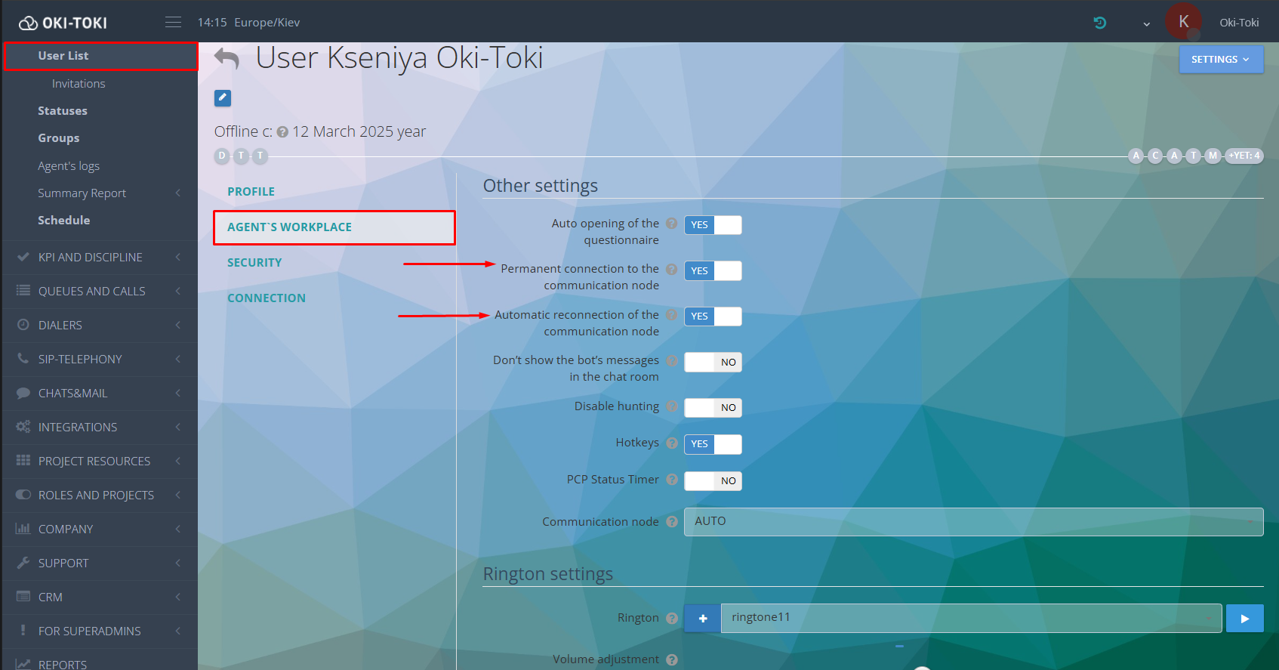The height and width of the screenshot is (670, 1279).
Task: Toggle Automatic reconnection of the communication node
Action: [x=713, y=316]
